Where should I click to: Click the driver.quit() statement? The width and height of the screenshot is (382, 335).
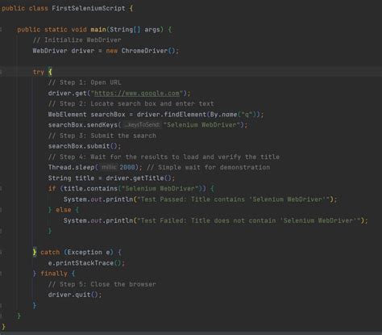pyautogui.click(x=75, y=295)
